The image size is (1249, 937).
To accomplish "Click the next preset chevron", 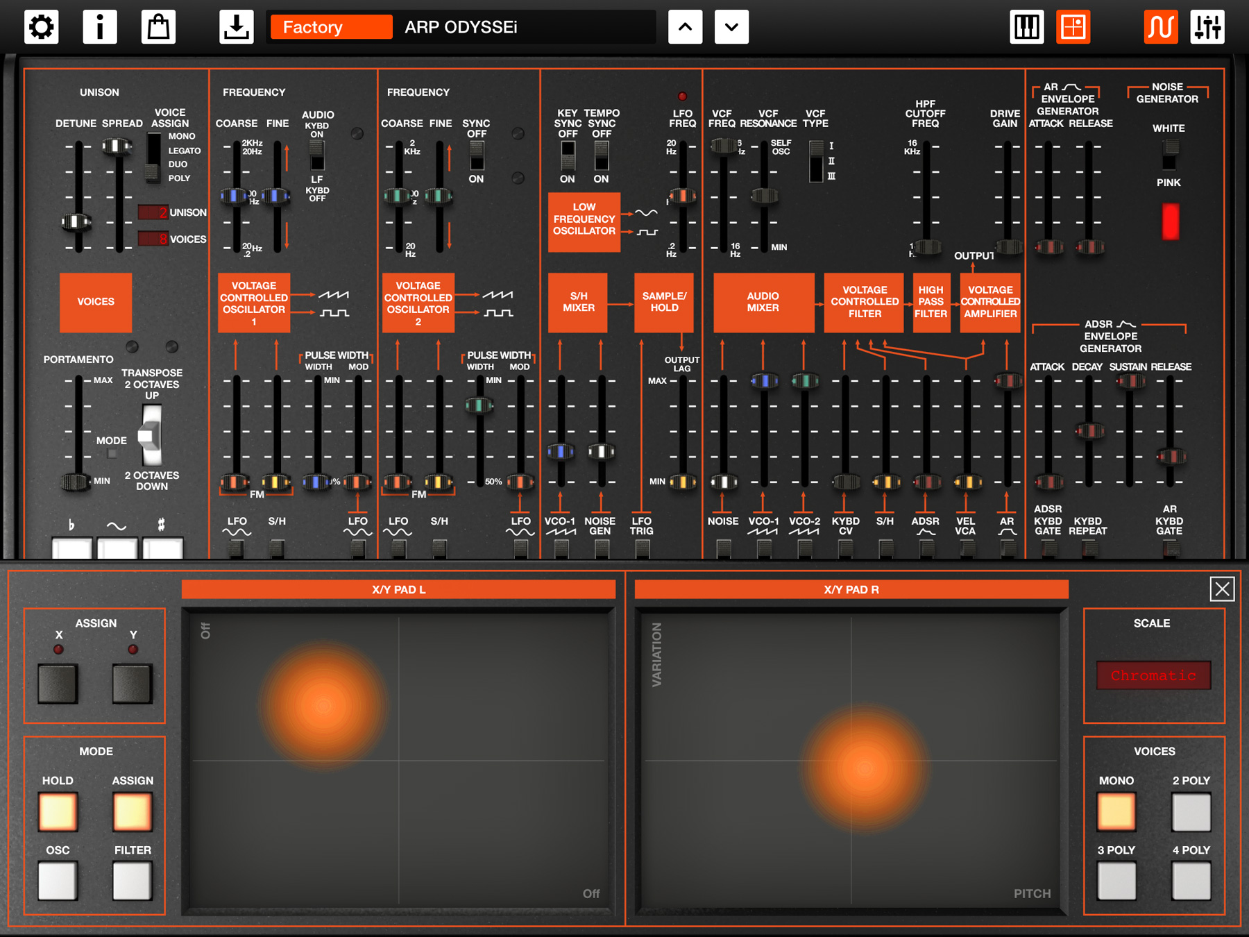I will click(731, 26).
